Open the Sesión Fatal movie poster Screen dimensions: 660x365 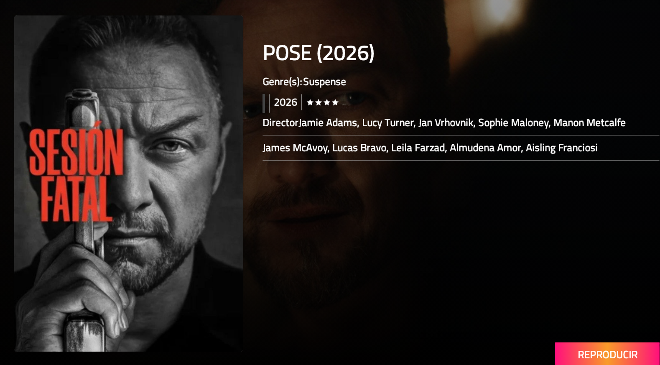point(129,184)
